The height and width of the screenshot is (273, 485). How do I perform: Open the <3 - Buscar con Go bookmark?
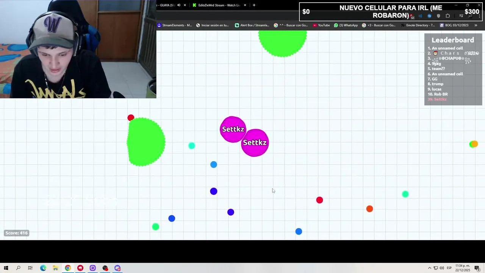(x=379, y=25)
